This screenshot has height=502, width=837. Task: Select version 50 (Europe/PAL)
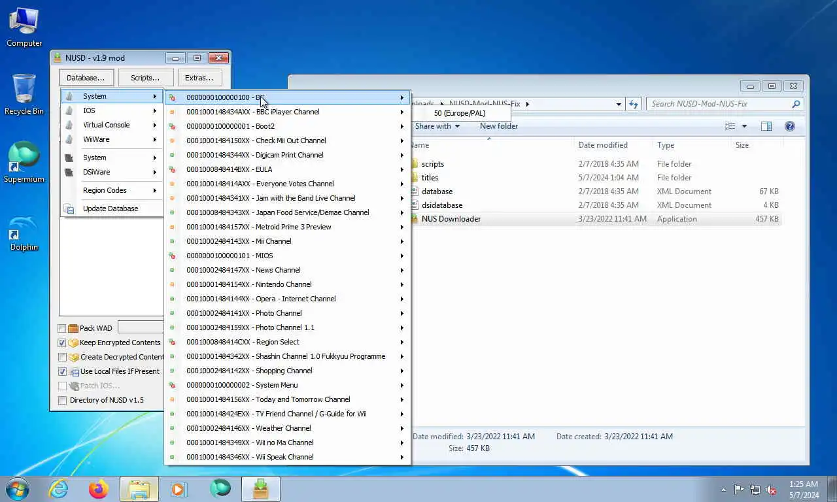click(x=462, y=113)
